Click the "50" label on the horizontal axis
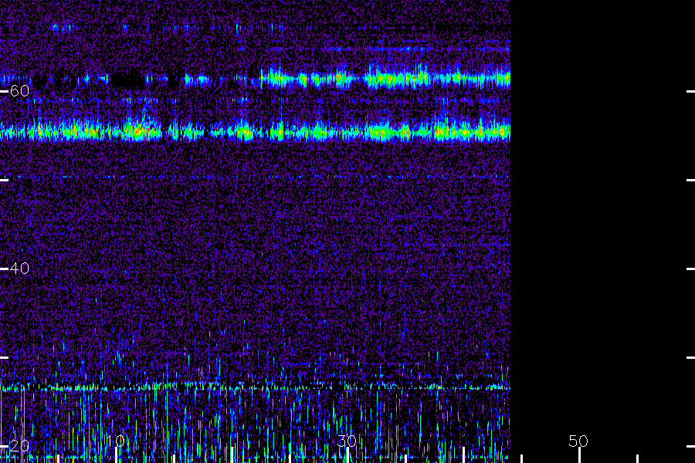695x463 pixels. click(578, 441)
